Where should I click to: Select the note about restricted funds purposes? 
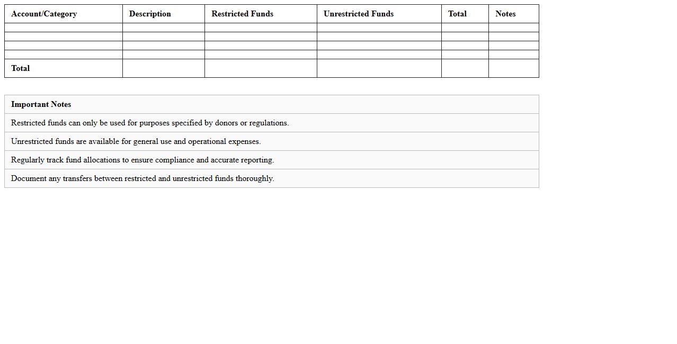pyautogui.click(x=150, y=123)
